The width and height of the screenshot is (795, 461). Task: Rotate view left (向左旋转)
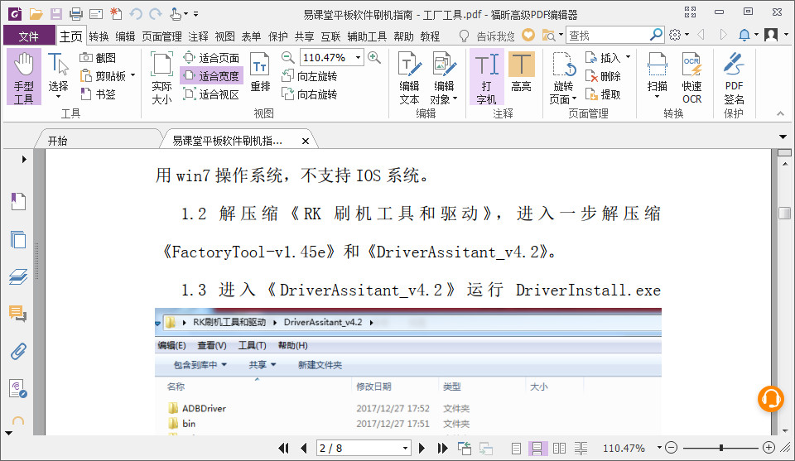click(x=309, y=76)
